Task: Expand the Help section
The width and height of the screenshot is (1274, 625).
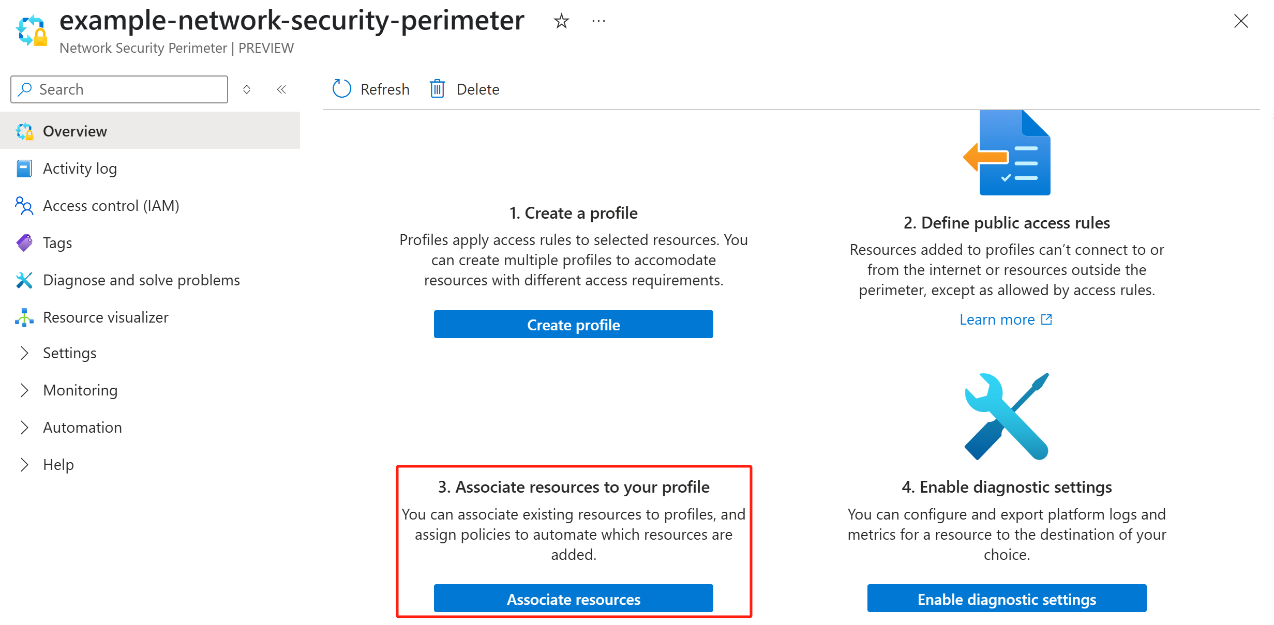Action: point(150,465)
